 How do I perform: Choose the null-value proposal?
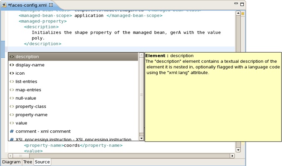click(73, 98)
